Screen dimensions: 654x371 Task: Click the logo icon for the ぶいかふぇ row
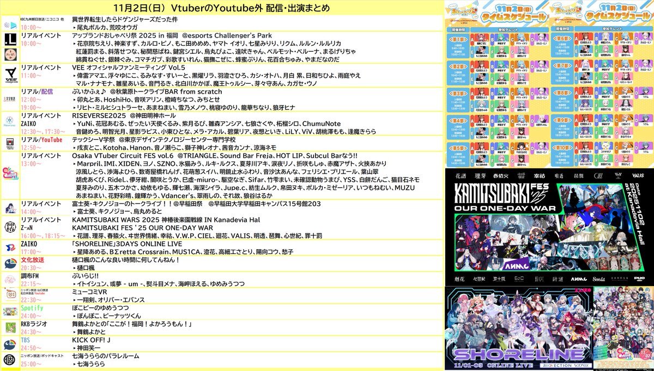[x=10, y=100]
